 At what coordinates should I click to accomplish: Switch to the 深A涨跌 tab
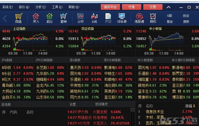[x=75, y=60]
